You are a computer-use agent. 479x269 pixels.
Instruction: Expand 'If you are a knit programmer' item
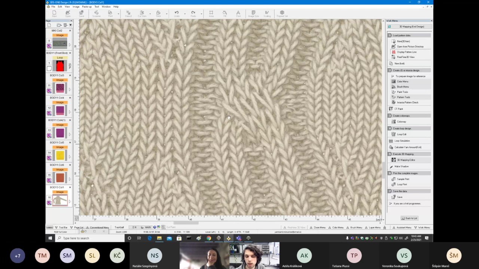click(x=407, y=204)
